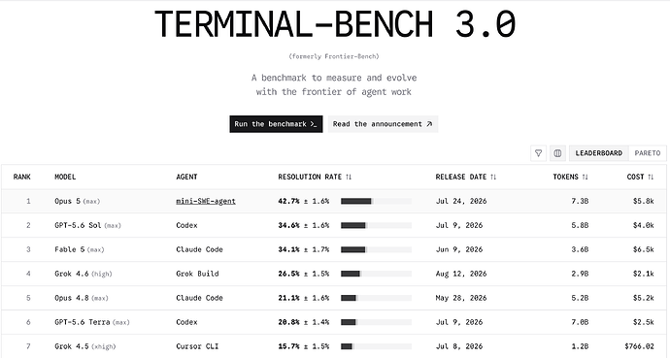Image resolution: width=670 pixels, height=358 pixels.
Task: Switch to the Pareto view
Action: [648, 153]
